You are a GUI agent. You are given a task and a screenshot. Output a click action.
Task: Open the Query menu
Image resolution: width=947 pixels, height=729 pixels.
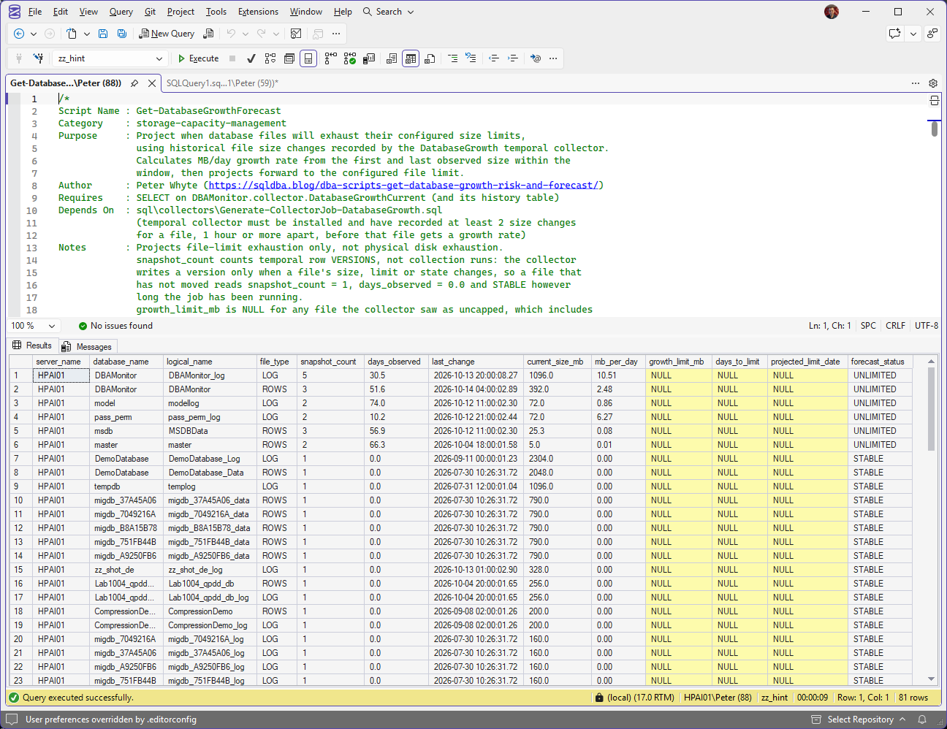[x=121, y=12]
